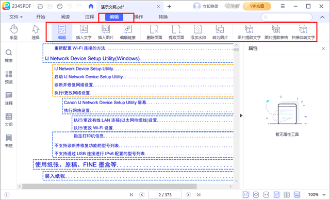Go to the home page icon
This screenshot has width=330, height=200.
pos(91,6)
